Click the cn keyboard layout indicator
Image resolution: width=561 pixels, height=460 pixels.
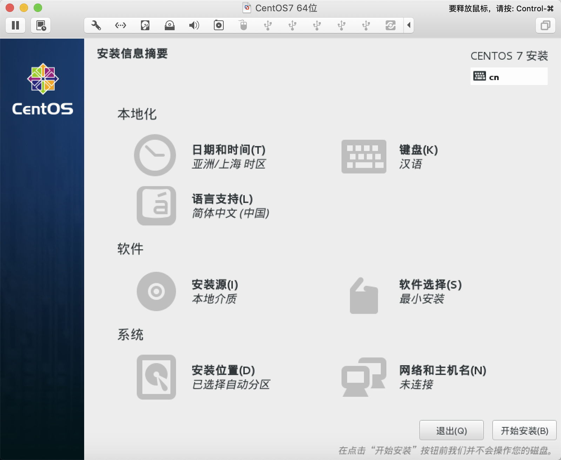click(x=508, y=77)
